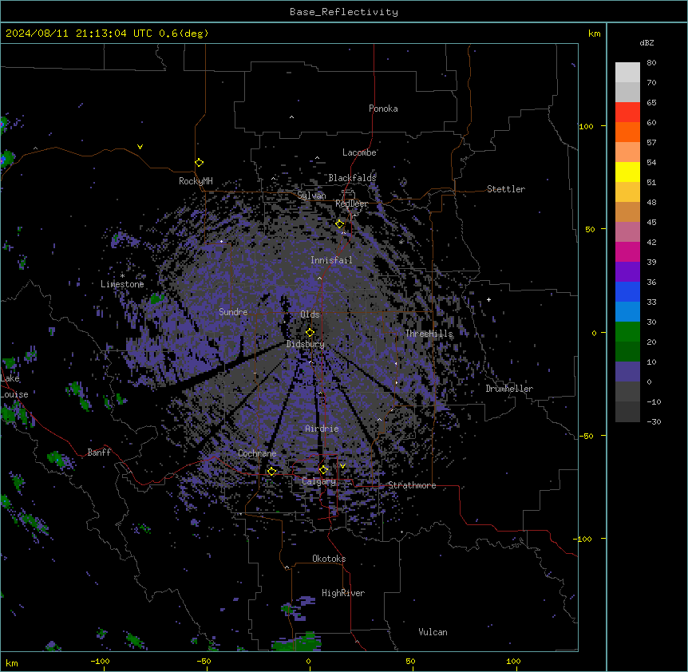Pick the bright green 20-30 dBZ legend swatch
Viewport: 688px width, 672px height.
[x=627, y=332]
